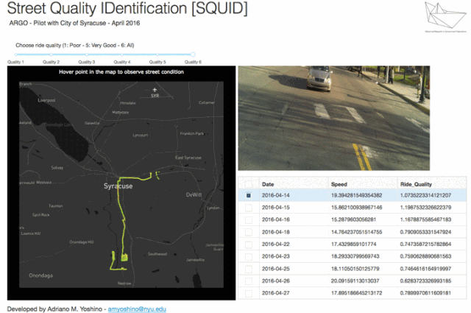Uncheck the 2016-04-14 row checkbox
The image size is (471, 313).
(x=249, y=195)
